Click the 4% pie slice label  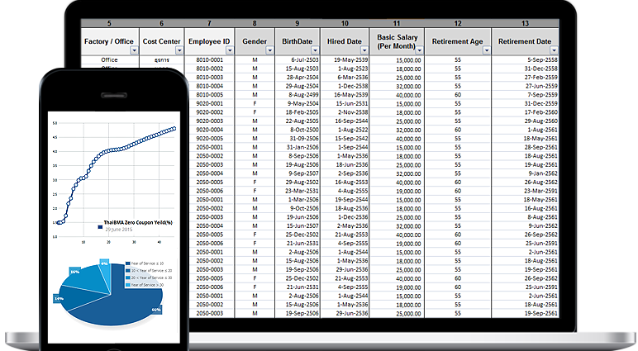(x=105, y=263)
